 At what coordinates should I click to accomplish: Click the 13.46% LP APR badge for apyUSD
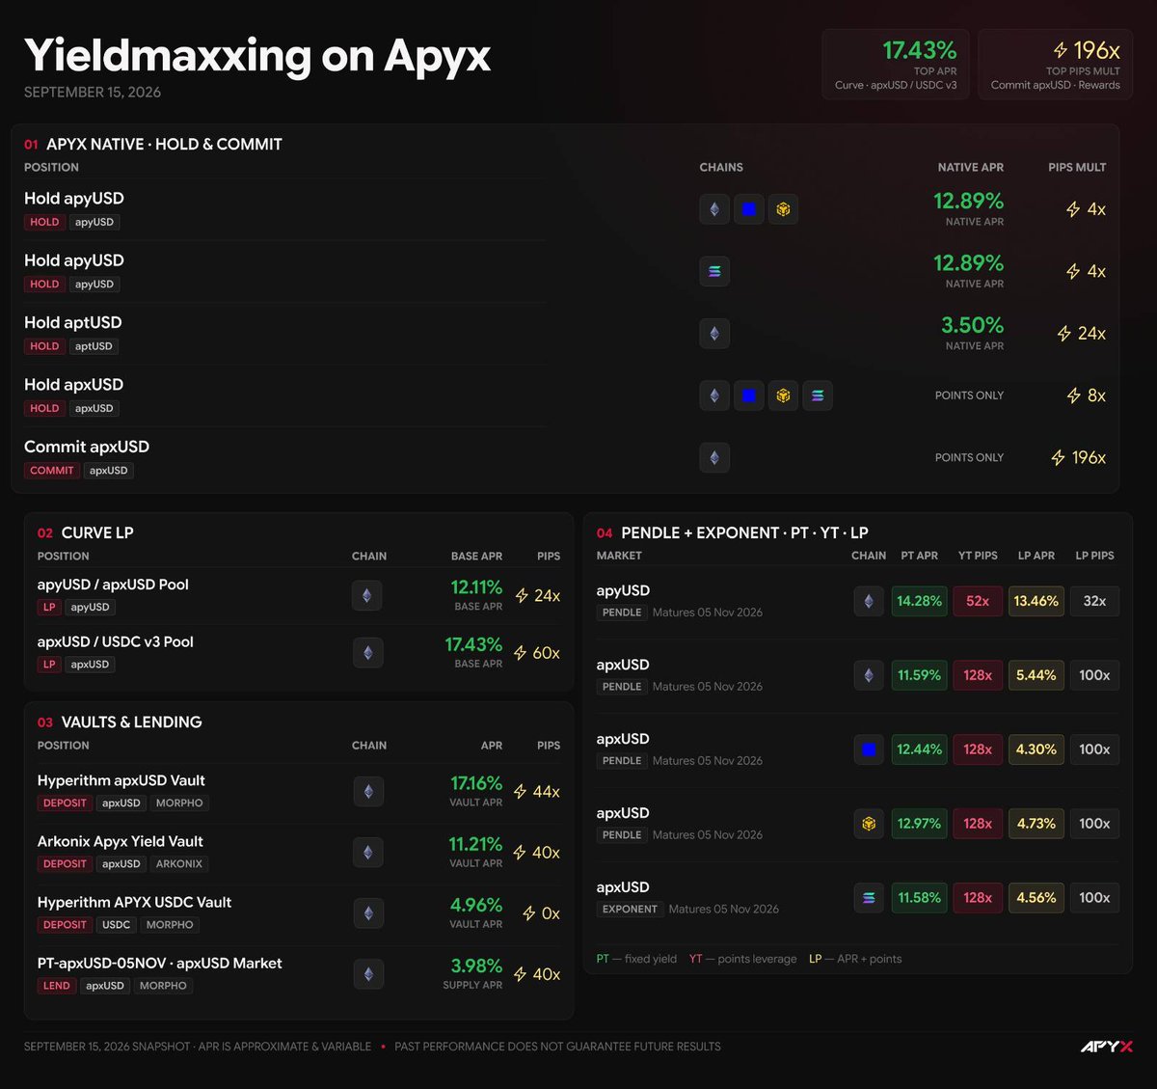point(1036,601)
